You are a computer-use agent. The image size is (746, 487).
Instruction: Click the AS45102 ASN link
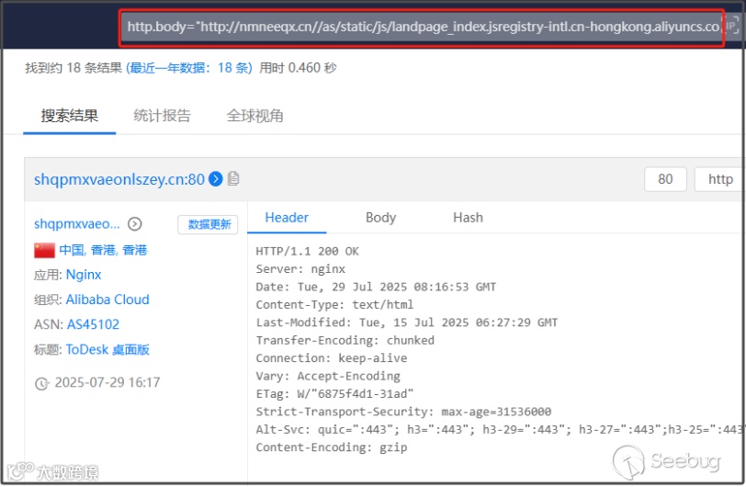pyautogui.click(x=94, y=324)
